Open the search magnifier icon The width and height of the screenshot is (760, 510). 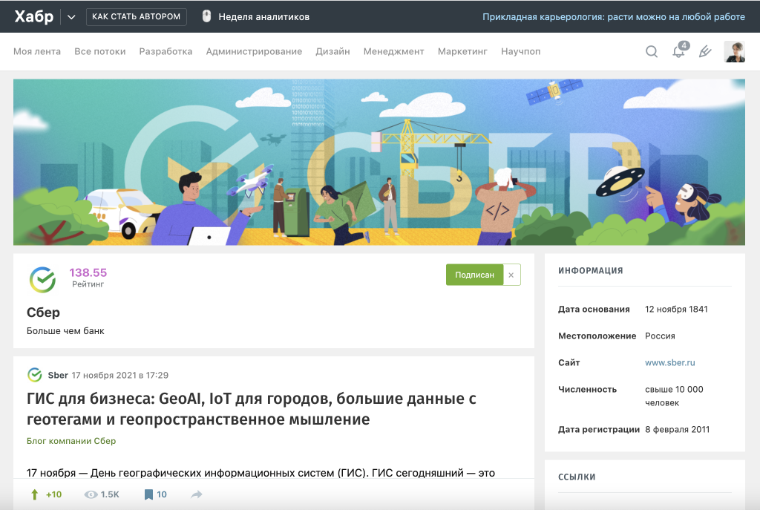click(651, 51)
